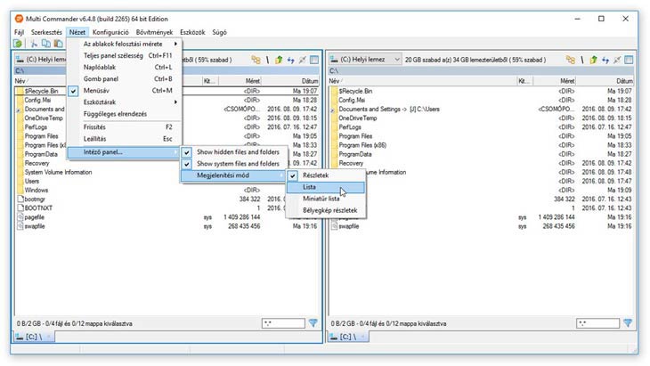Go up one folder in left panel
The height and width of the screenshot is (366, 650).
279,60
